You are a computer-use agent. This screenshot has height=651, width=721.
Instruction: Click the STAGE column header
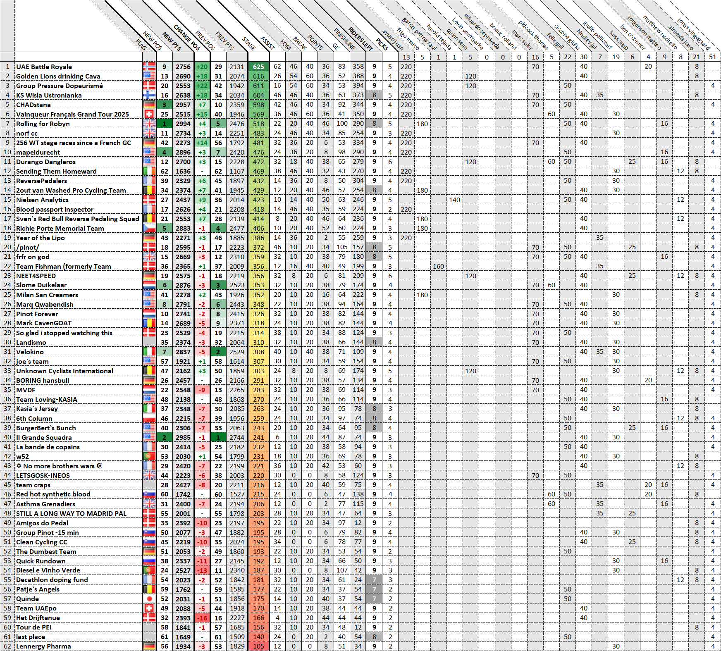249,43
